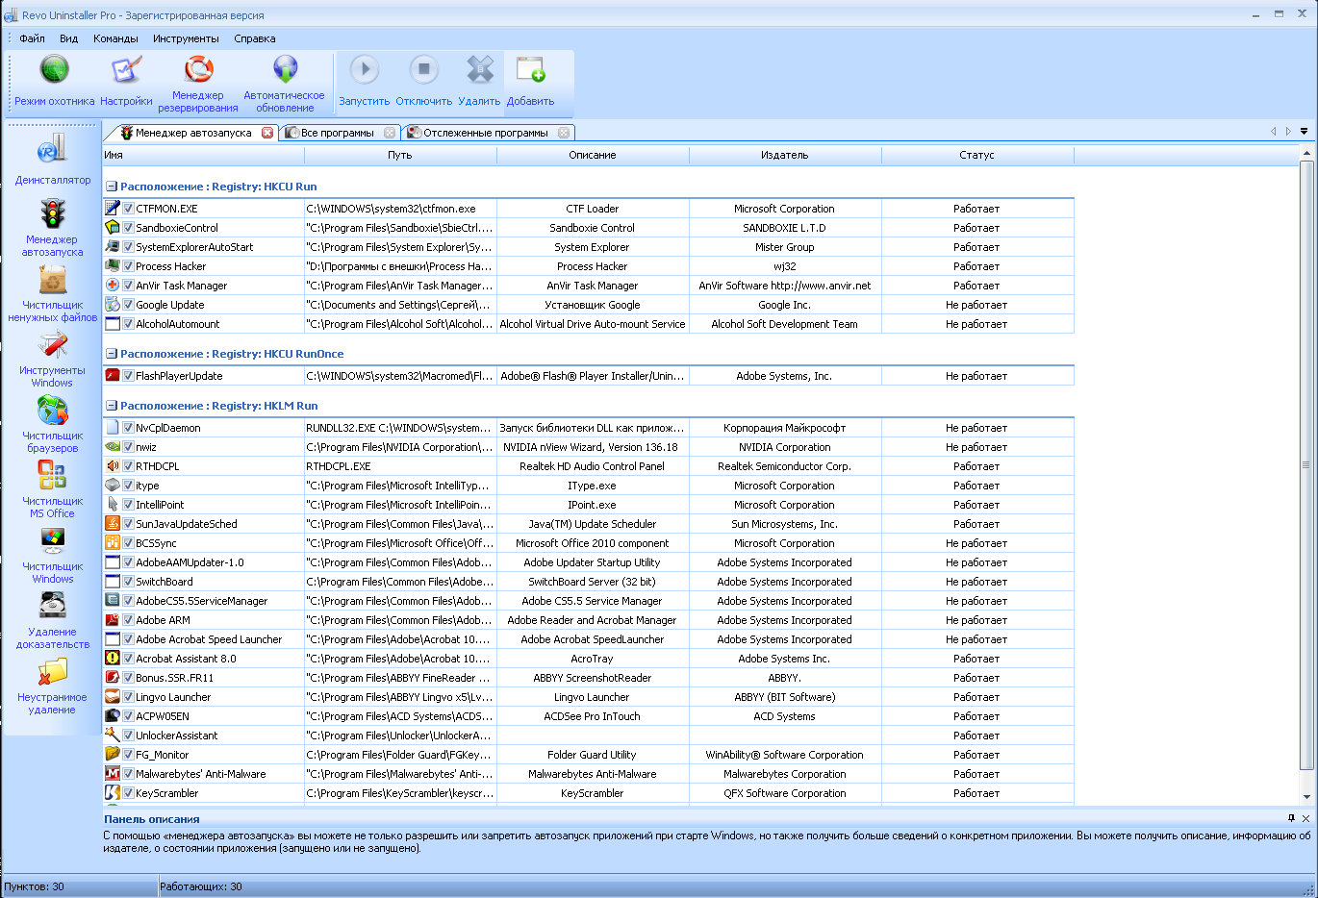Viewport: 1318px width, 898px height.
Task: Toggle the NvCplDaemon checkbox
Action: click(x=128, y=428)
